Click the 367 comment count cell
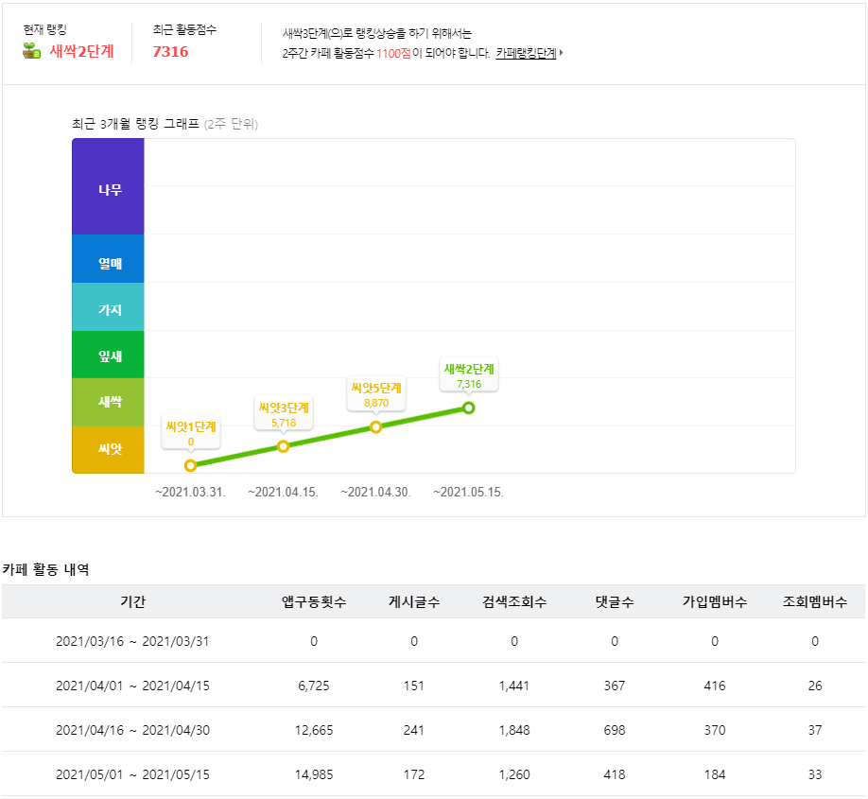 click(x=615, y=686)
